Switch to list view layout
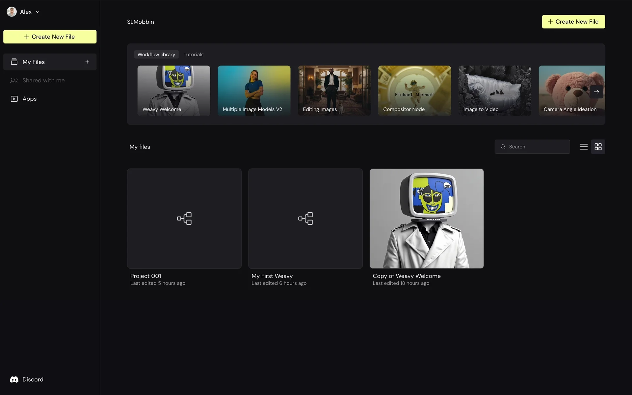The image size is (632, 395). (x=584, y=147)
